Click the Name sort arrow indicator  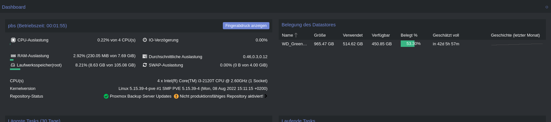point(296,35)
